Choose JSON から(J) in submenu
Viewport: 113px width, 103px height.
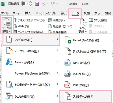click(x=86, y=74)
